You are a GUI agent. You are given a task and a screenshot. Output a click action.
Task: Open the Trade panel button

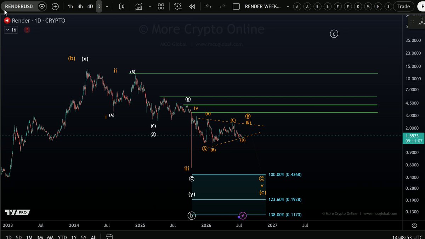[x=403, y=6]
